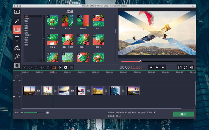Open the Import media tab

tap(17, 12)
